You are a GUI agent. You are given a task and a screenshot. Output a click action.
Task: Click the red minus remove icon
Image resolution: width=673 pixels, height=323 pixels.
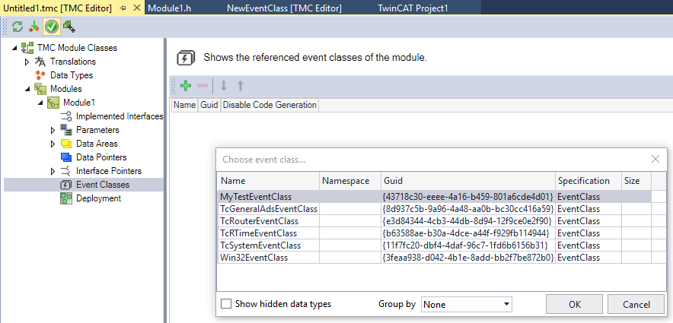203,86
